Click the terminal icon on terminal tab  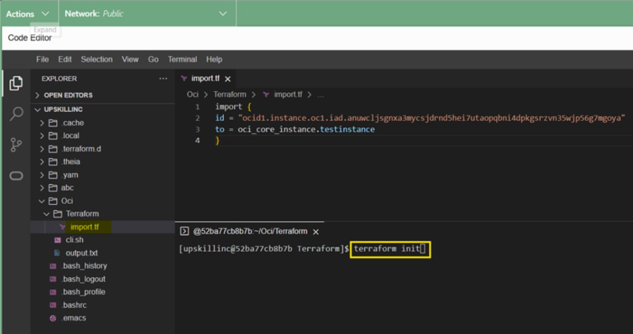tap(184, 231)
